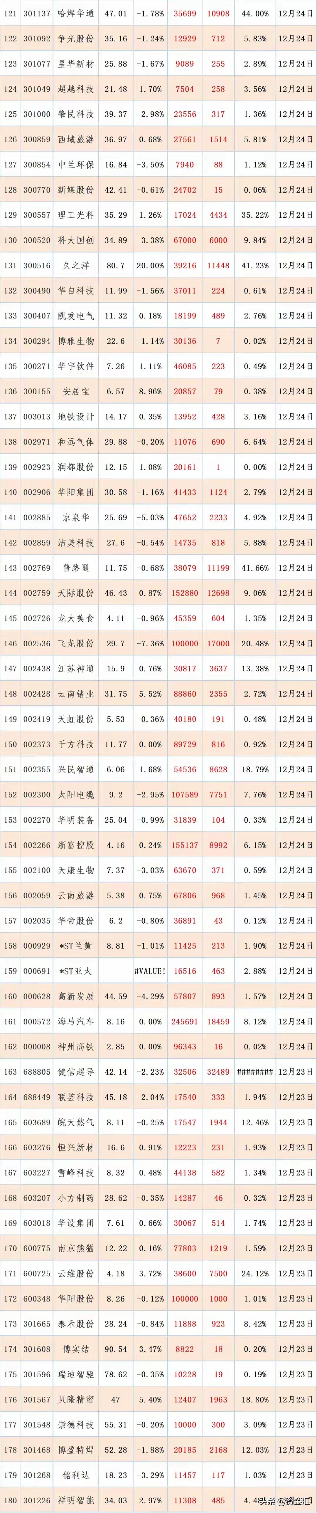Click the 兴民智通 name cell
This screenshot has width=317, height=1513.
(76, 769)
